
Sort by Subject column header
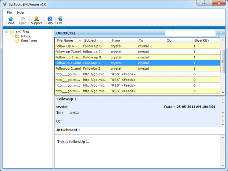[x=96, y=40]
